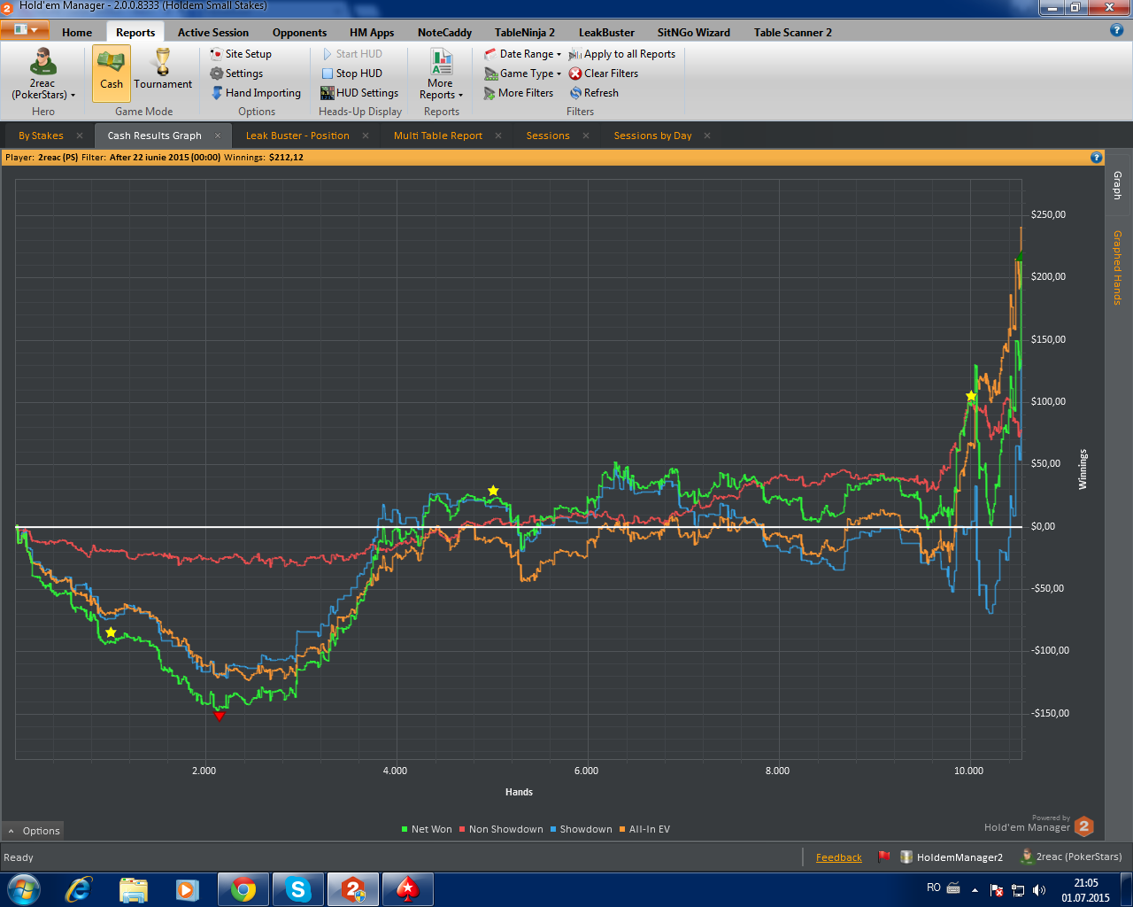Switch to the Leak Buster - Position tab
Viewport: 1133px width, 907px height.
coord(297,136)
